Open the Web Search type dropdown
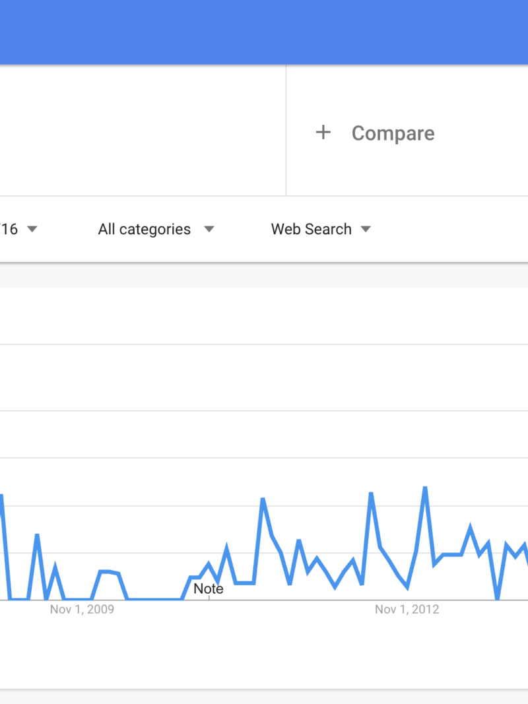 312,230
